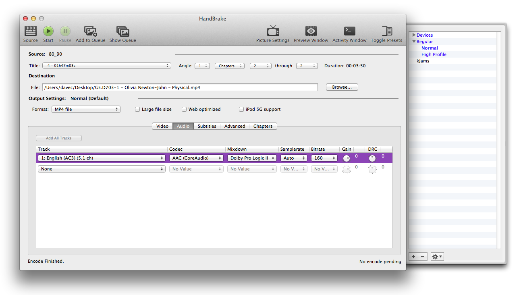
Task: Open the Chapters range type dropdown
Action: tap(229, 66)
